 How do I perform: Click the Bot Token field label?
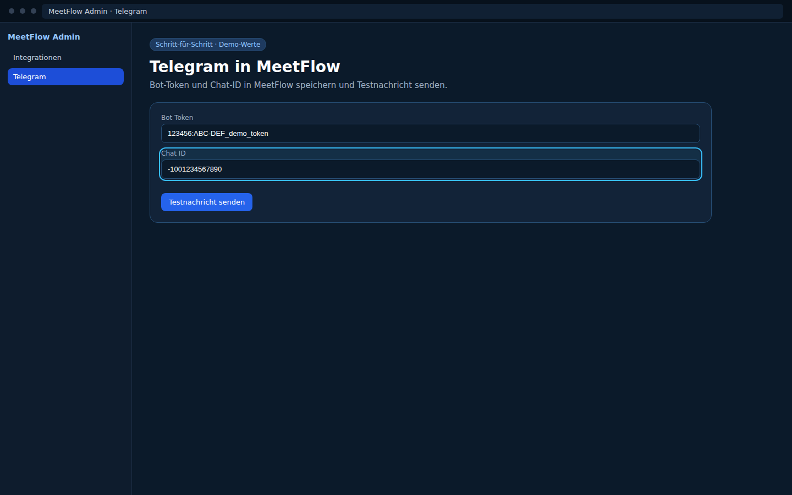coord(177,118)
